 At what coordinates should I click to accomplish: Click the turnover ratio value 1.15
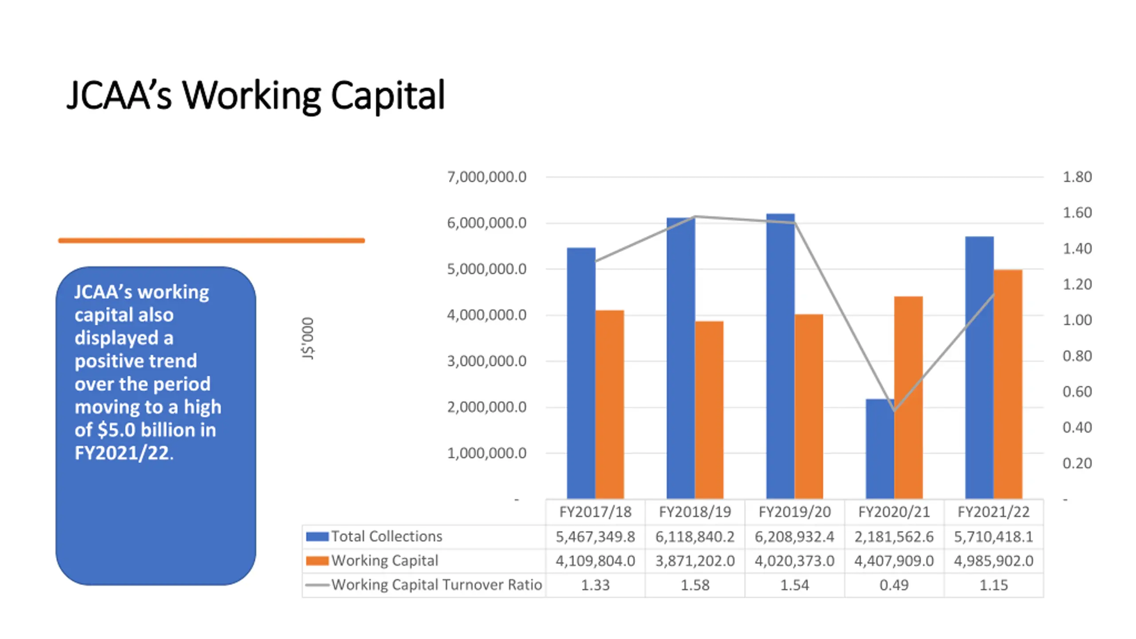[994, 585]
